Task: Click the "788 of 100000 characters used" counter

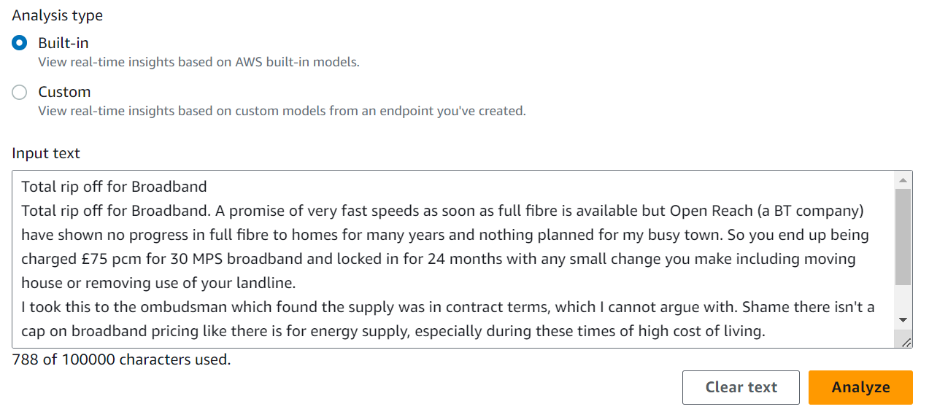Action: point(121,359)
